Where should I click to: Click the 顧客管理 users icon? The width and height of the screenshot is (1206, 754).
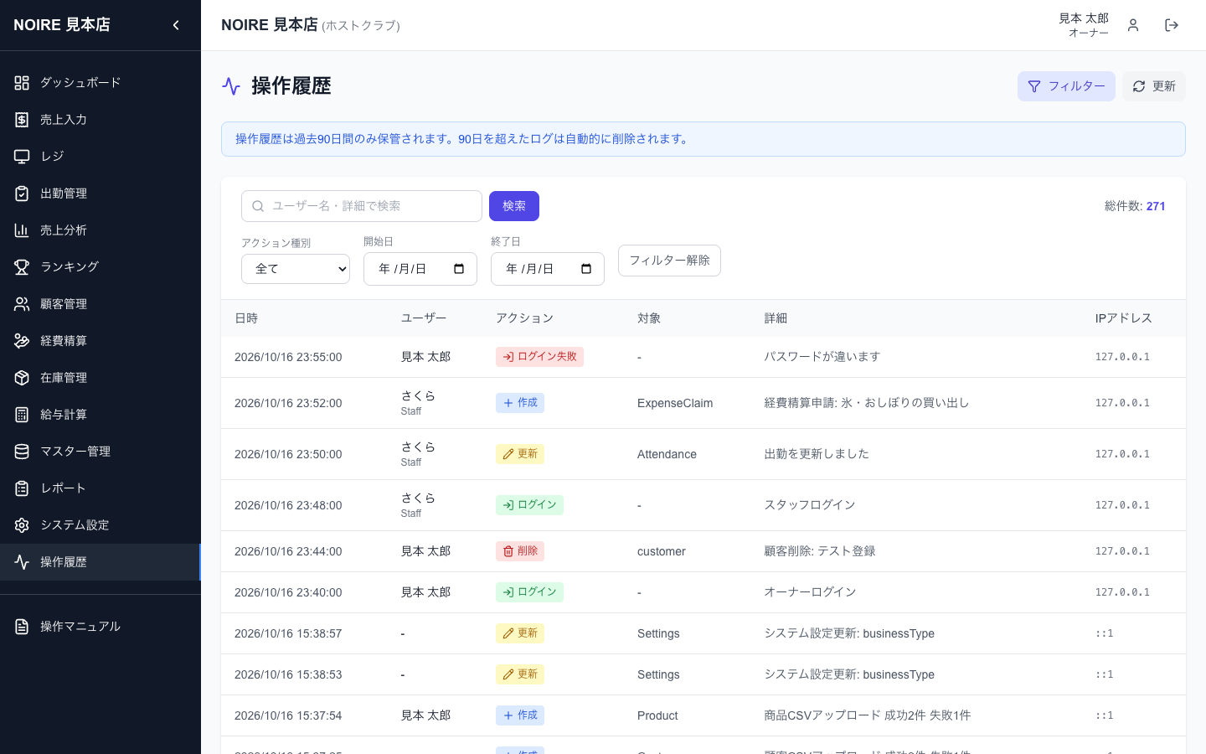[x=22, y=304]
